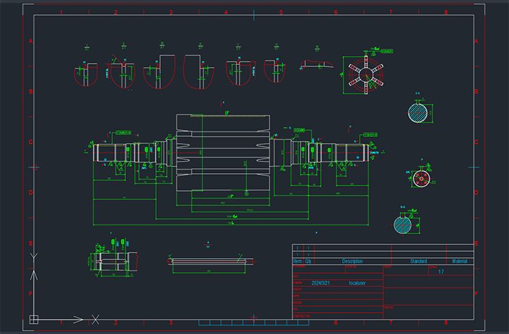Select the first red groove profile detail

point(86,74)
